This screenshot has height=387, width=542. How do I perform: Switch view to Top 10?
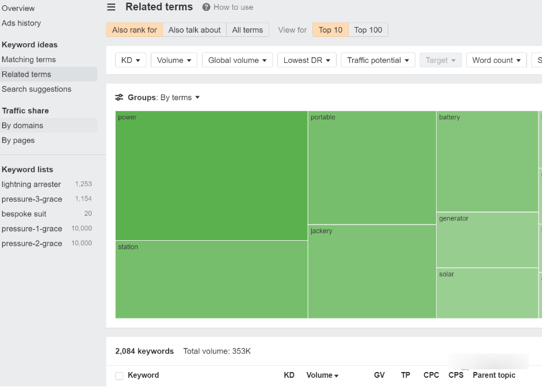click(330, 30)
